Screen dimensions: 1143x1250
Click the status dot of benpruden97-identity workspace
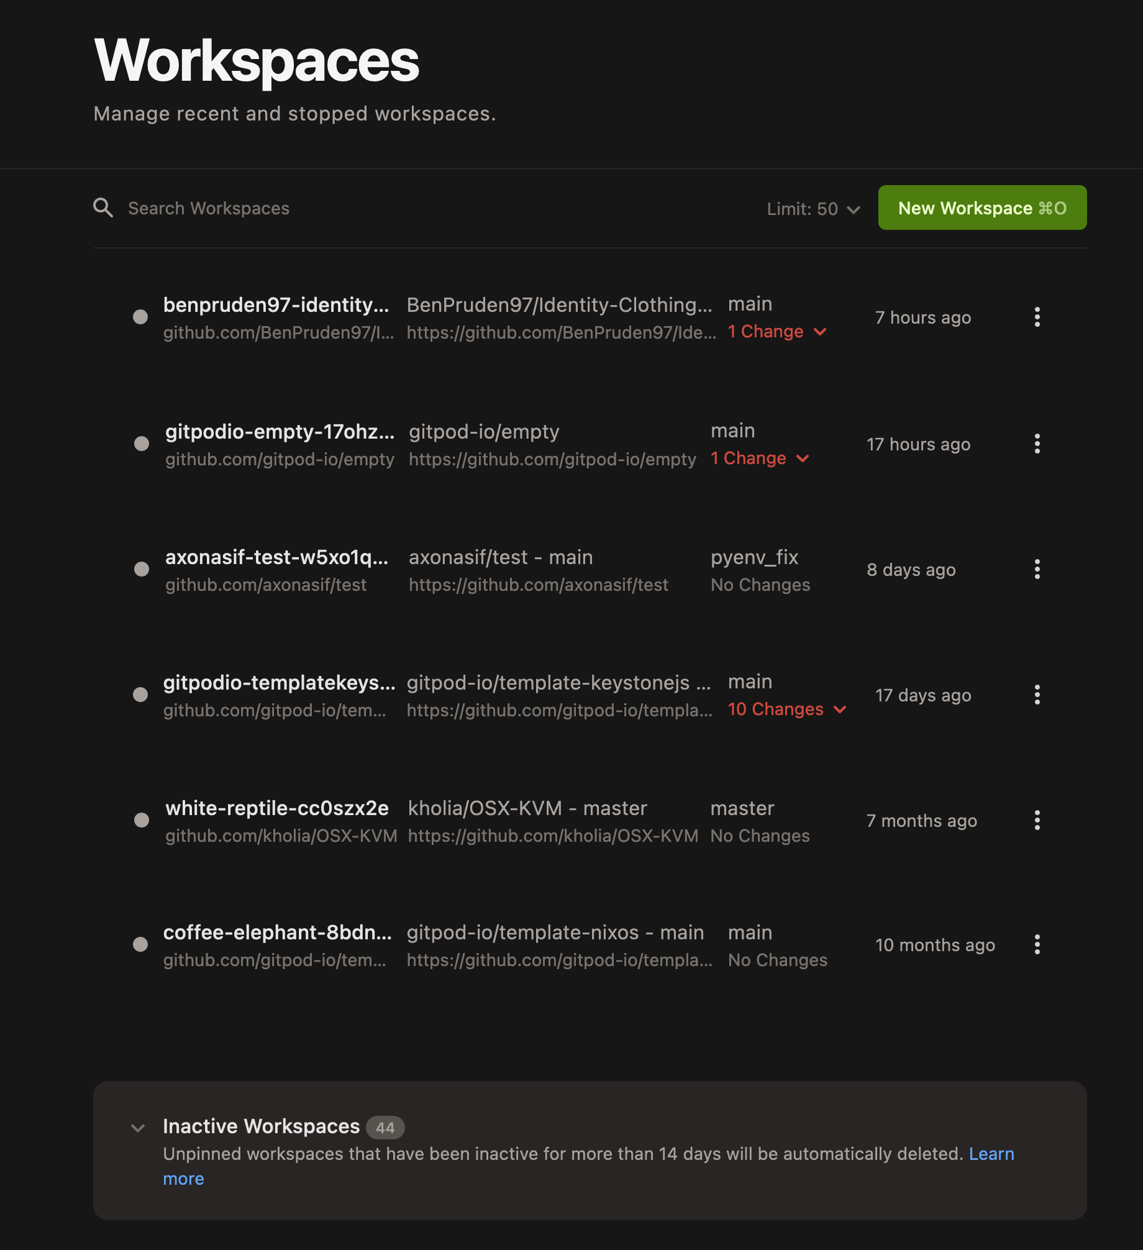[x=141, y=317]
